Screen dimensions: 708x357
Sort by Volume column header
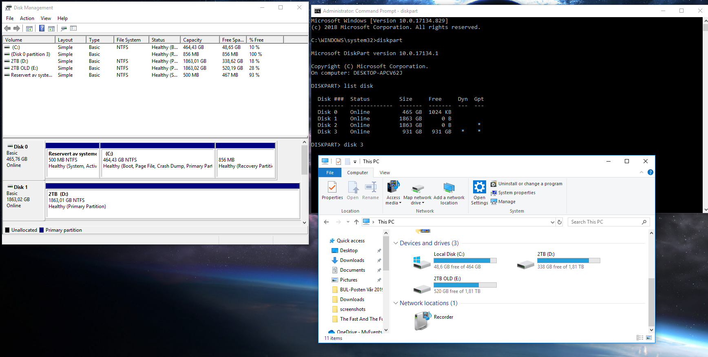tap(29, 40)
